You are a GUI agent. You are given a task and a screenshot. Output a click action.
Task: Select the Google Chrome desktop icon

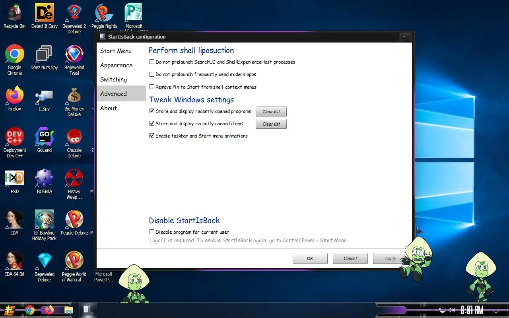tap(14, 60)
